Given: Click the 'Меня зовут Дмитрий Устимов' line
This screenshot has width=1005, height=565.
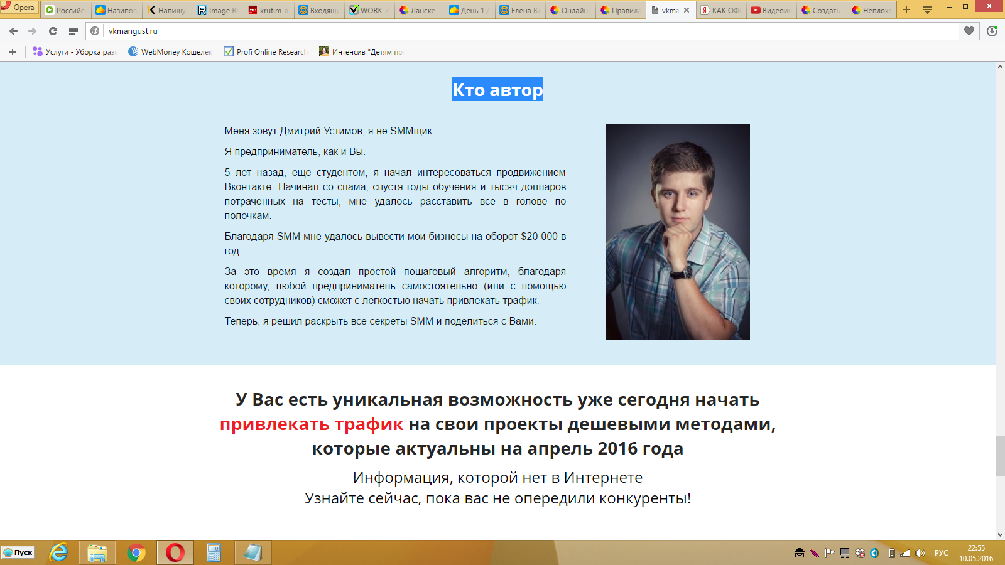Looking at the screenshot, I should click(x=329, y=131).
